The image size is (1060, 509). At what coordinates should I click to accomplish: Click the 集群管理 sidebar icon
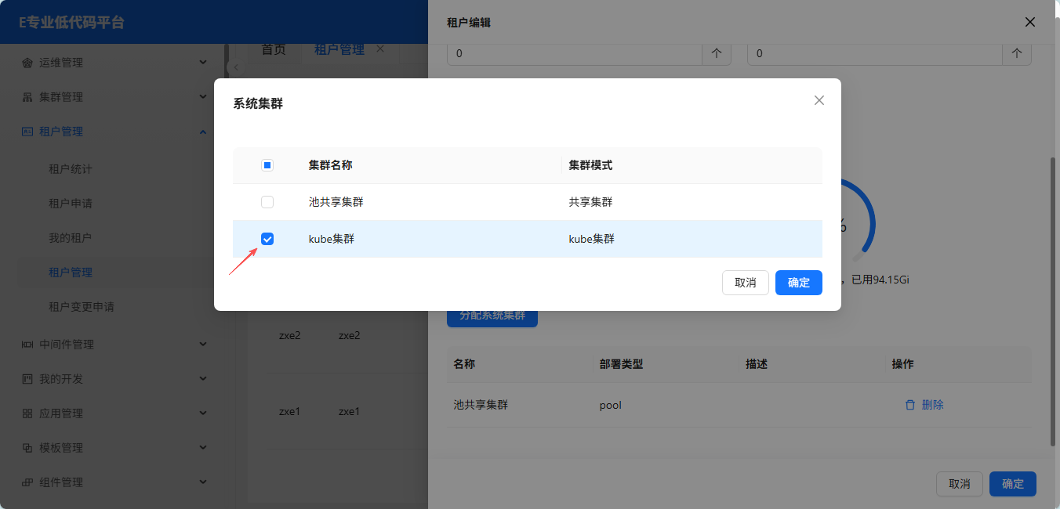click(x=27, y=97)
